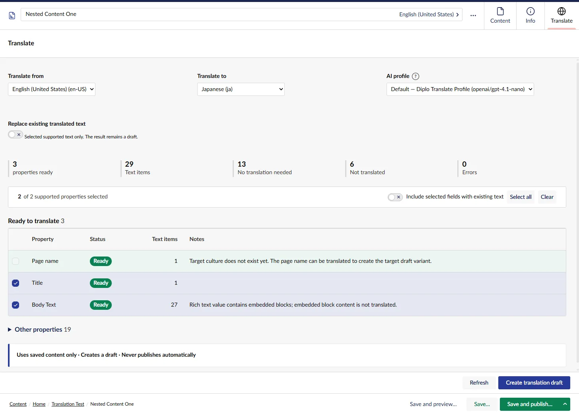Open the AI profile dropdown
579x412 pixels.
460,89
